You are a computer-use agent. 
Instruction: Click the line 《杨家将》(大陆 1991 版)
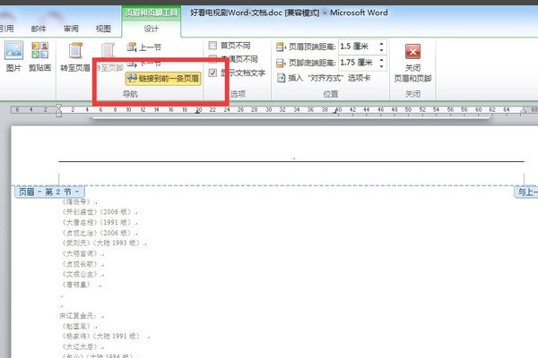pyautogui.click(x=102, y=337)
